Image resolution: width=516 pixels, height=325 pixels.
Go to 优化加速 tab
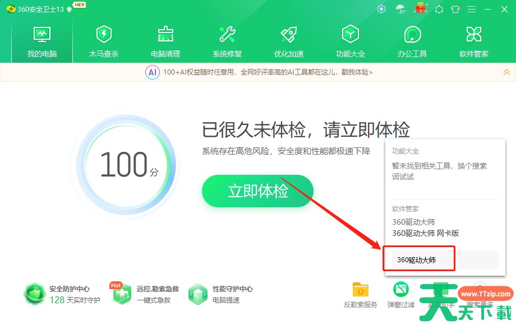click(x=289, y=41)
